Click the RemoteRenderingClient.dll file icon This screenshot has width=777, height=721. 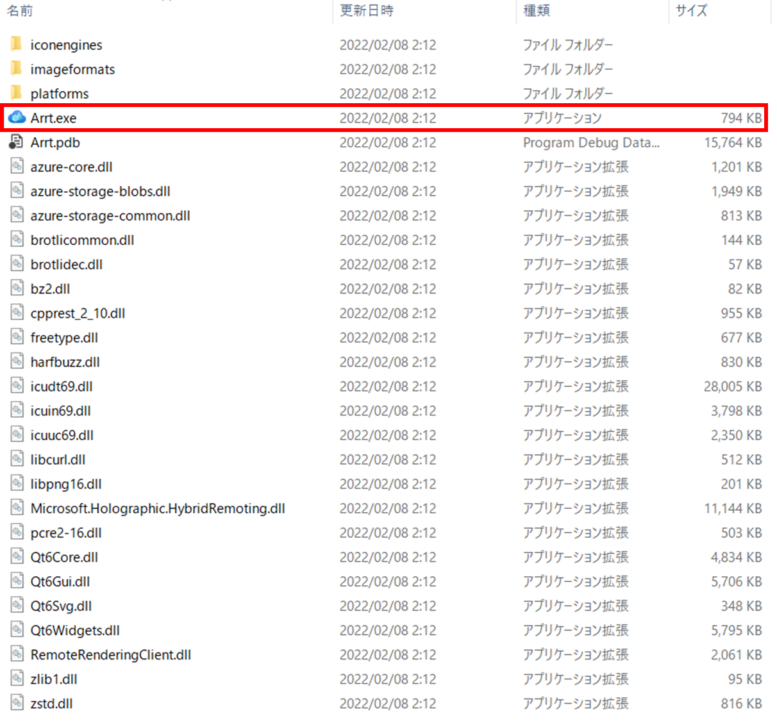(17, 654)
